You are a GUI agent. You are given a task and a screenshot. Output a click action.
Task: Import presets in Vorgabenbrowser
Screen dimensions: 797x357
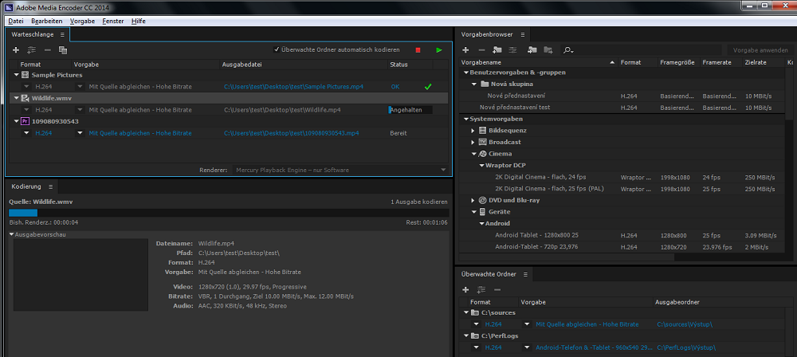pyautogui.click(x=532, y=50)
